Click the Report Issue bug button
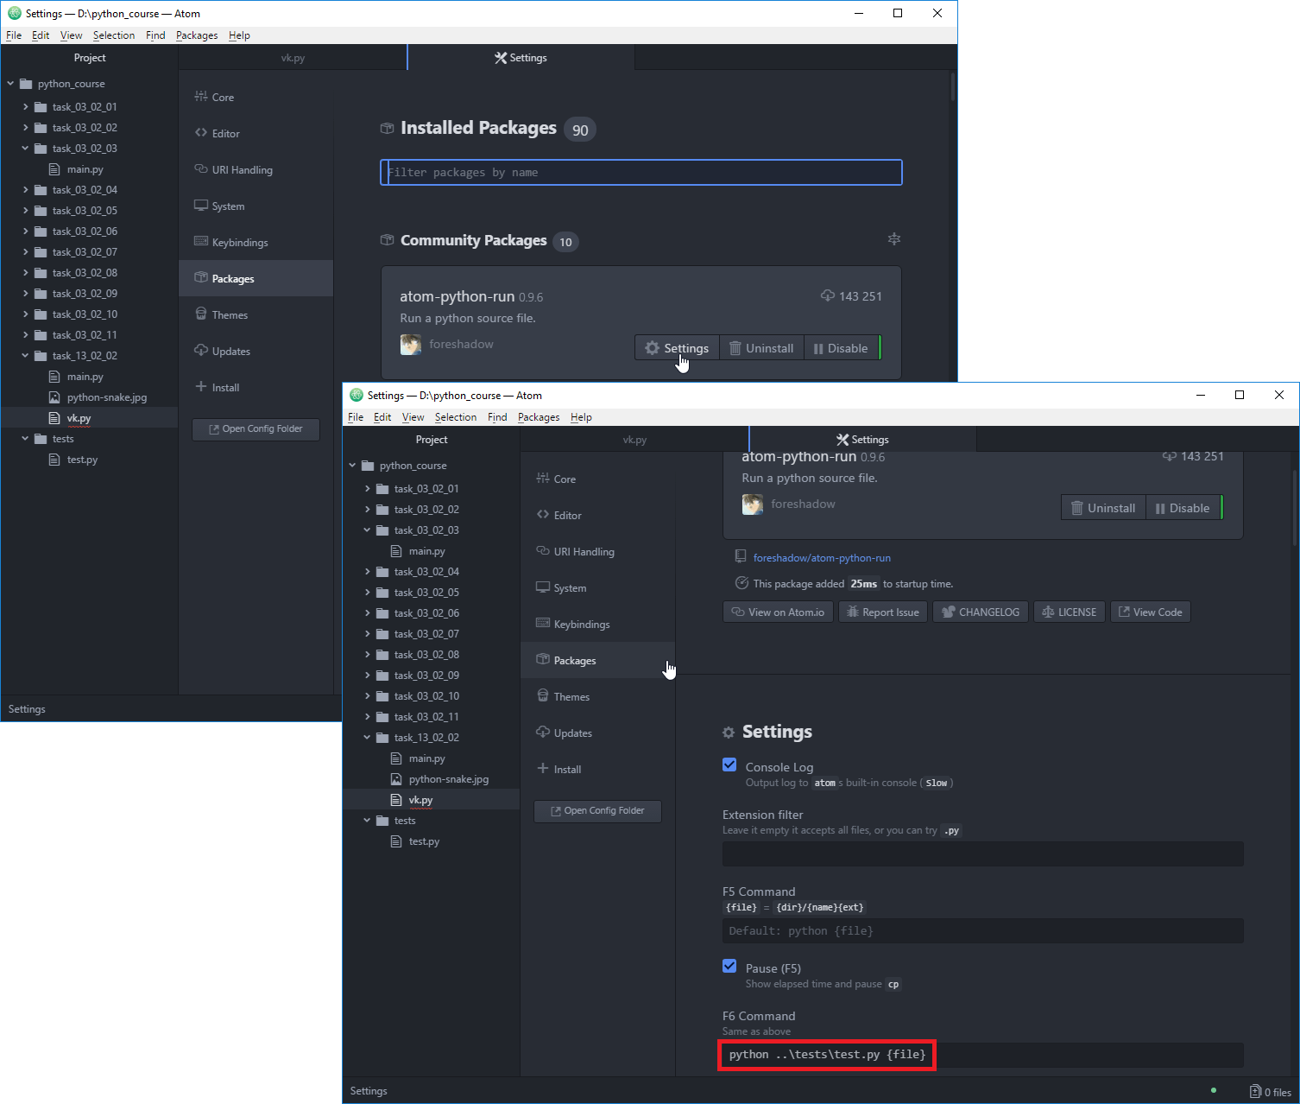Screen dimensions: 1300x1104 [x=882, y=612]
